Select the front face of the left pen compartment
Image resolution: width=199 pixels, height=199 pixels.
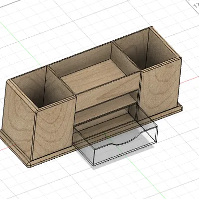click(53, 128)
